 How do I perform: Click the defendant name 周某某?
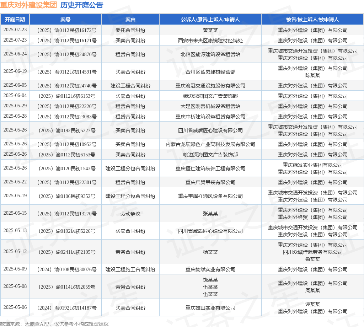tap(313, 290)
